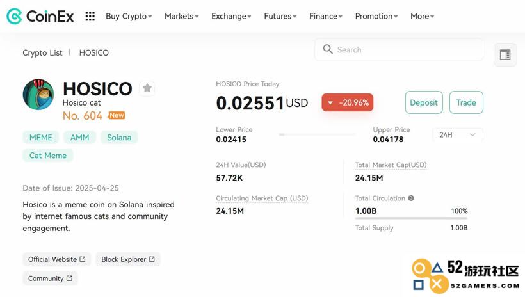Click the search magnifier icon
The height and width of the screenshot is (297, 525).
[x=327, y=49]
